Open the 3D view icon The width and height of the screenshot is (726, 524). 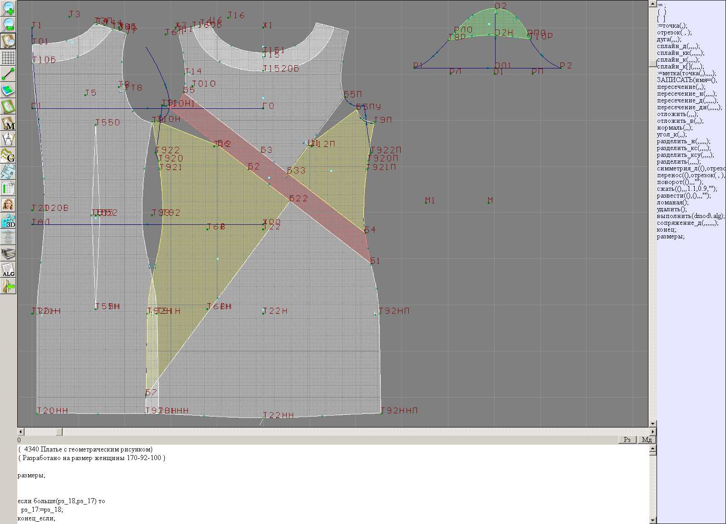point(8,221)
